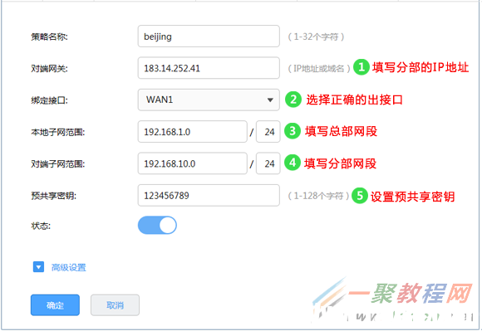482x331 pixels.
Task: Click the 取消 cancel button
Action: point(115,305)
